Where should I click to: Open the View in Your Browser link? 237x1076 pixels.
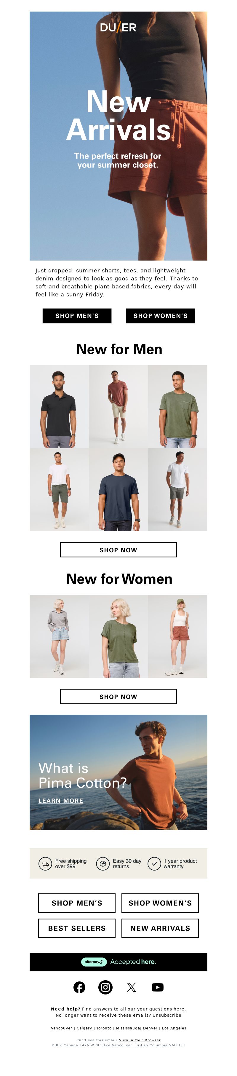[140, 1040]
